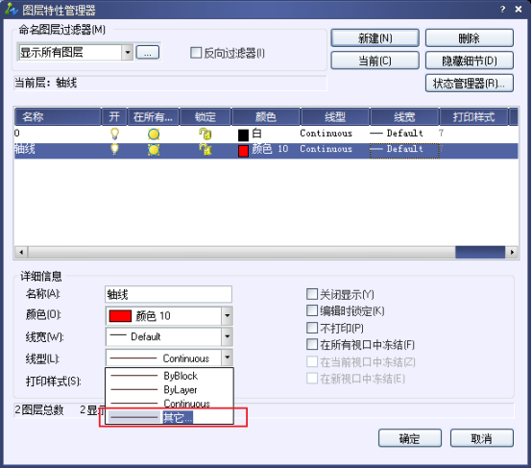Check 编辑时锁定(K) option
Image resolution: width=532 pixels, height=468 pixels.
tap(312, 310)
